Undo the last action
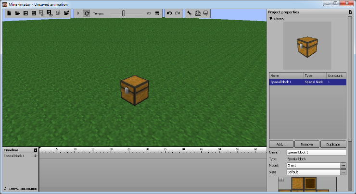 pos(169,13)
